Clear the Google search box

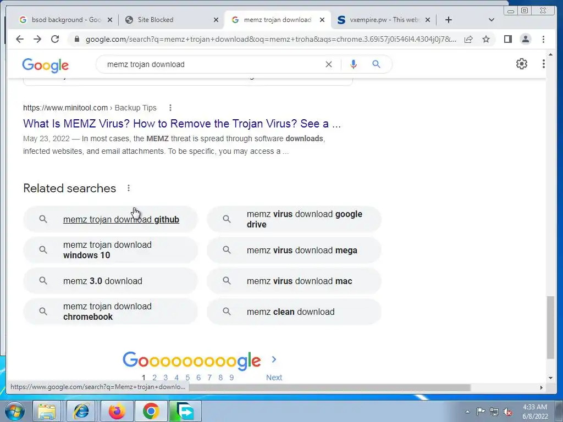click(329, 64)
